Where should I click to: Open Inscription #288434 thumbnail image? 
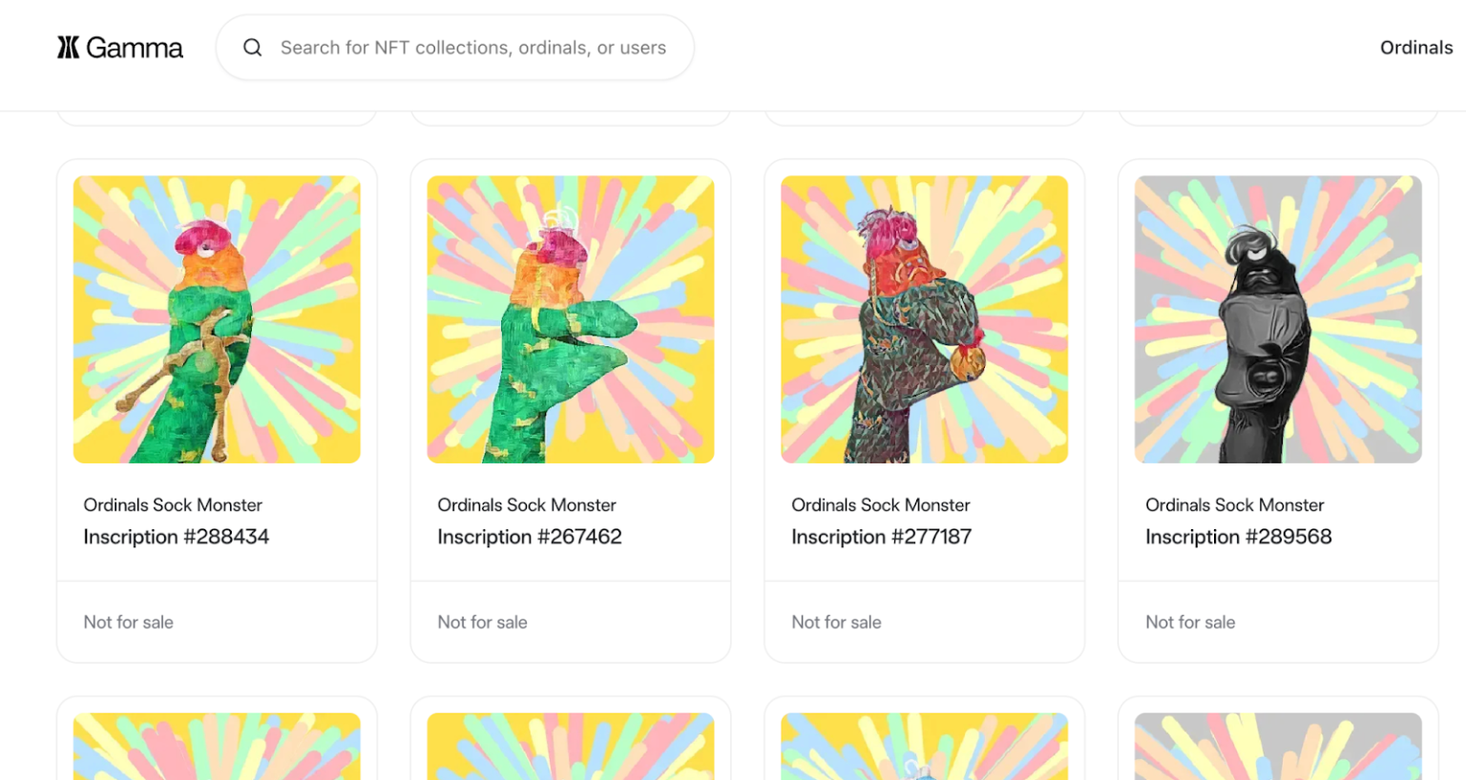coord(217,318)
